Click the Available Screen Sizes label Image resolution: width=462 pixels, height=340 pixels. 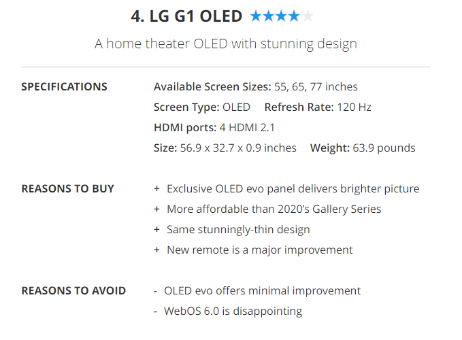[212, 87]
